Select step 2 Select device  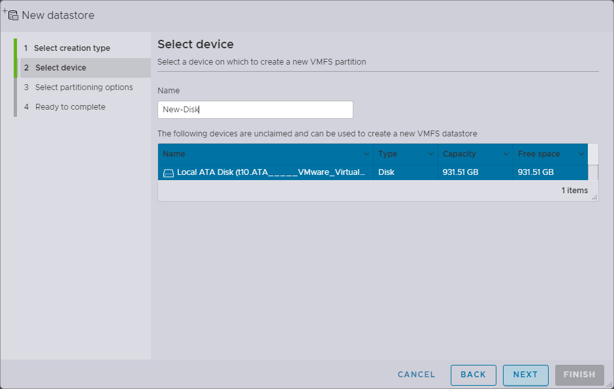61,68
